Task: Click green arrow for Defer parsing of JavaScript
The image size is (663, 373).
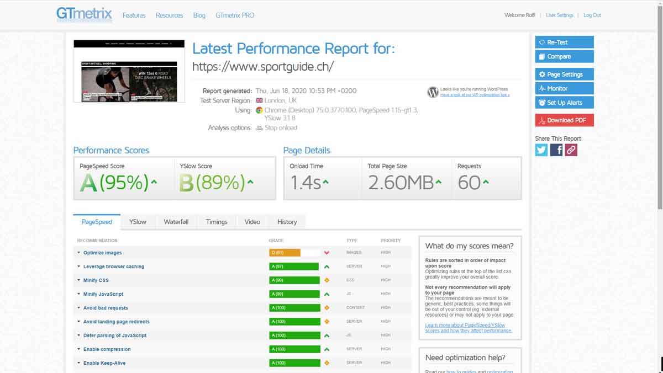Action: pos(327,335)
